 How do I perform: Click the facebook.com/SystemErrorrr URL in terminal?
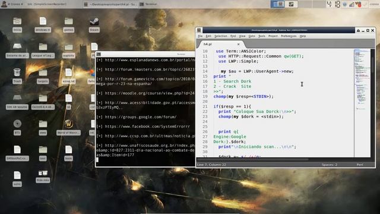click(x=147, y=127)
